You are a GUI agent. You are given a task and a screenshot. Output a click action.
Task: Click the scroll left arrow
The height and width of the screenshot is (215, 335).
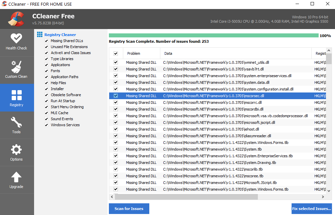[x=112, y=197]
